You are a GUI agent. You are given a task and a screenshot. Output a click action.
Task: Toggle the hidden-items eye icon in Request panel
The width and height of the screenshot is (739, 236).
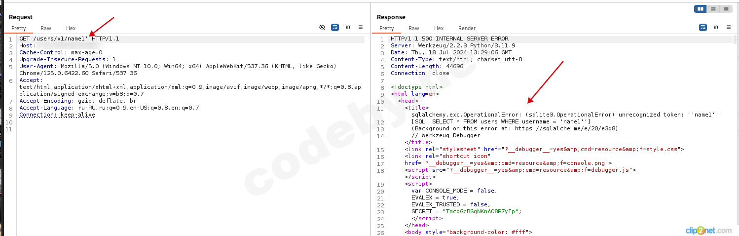tap(322, 28)
